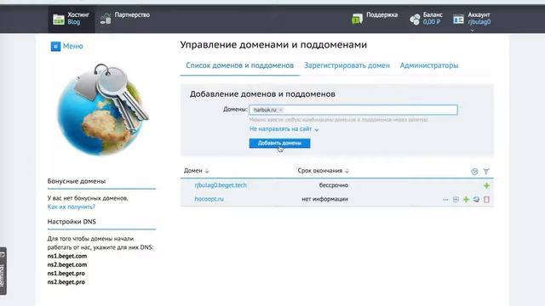Click the бессрочно expiry cell
This screenshot has height=306, width=545.
pos(334,185)
